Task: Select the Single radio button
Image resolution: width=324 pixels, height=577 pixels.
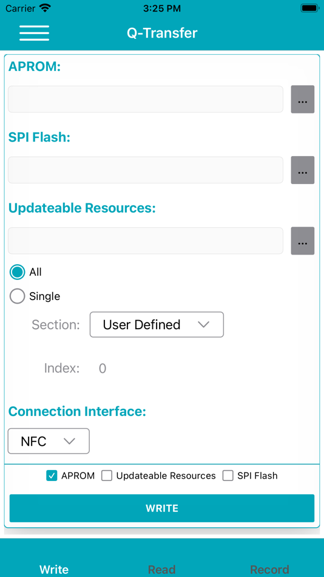Action: [x=17, y=296]
